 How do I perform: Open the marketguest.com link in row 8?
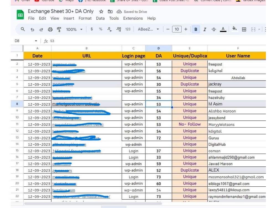point(76,104)
